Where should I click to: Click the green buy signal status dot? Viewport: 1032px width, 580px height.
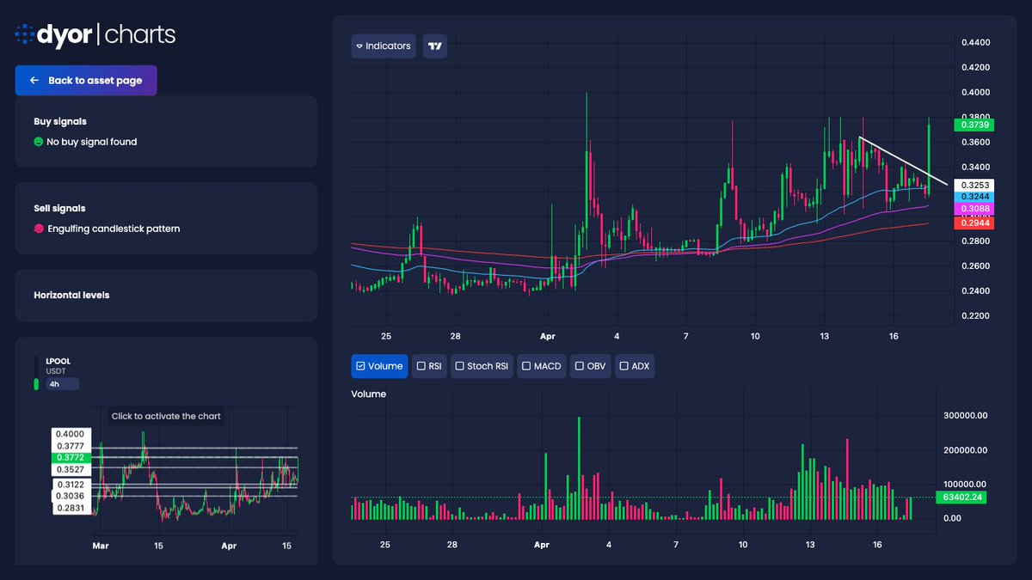[x=37, y=142]
